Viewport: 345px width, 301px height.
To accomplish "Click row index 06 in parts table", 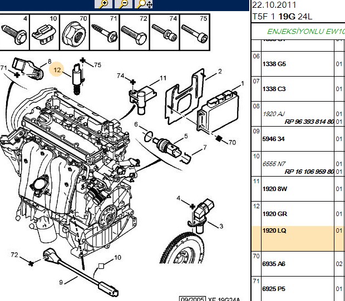I will 256,57.
